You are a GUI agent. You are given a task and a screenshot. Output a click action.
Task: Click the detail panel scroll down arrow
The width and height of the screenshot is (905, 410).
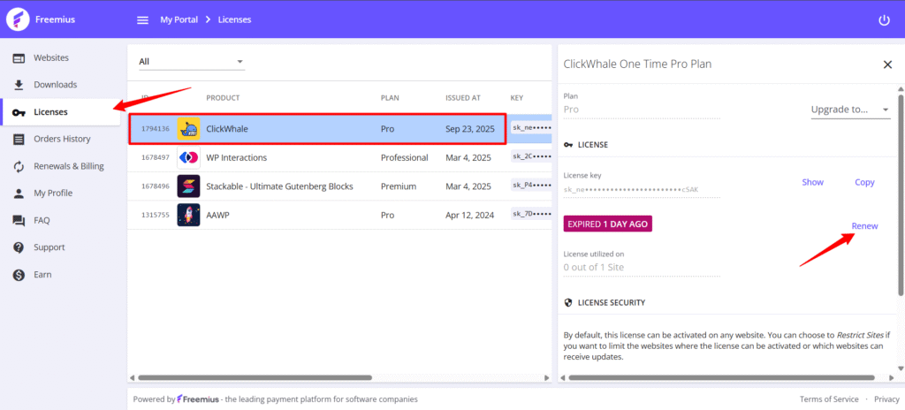[x=901, y=368]
